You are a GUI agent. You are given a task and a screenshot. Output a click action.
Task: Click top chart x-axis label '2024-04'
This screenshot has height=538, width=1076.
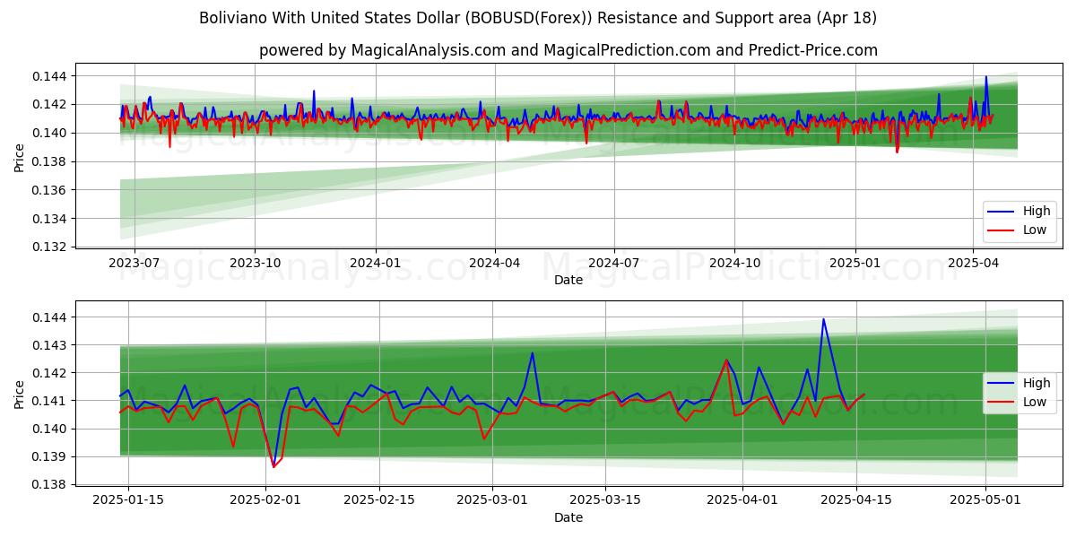point(495,263)
